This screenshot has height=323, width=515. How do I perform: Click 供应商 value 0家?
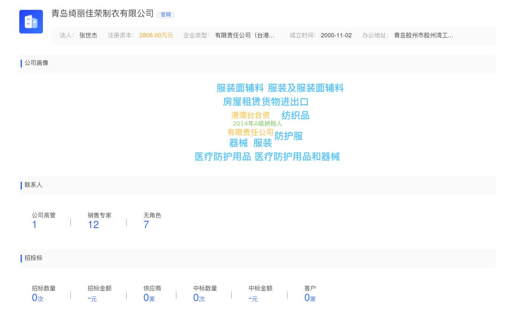[x=149, y=298]
